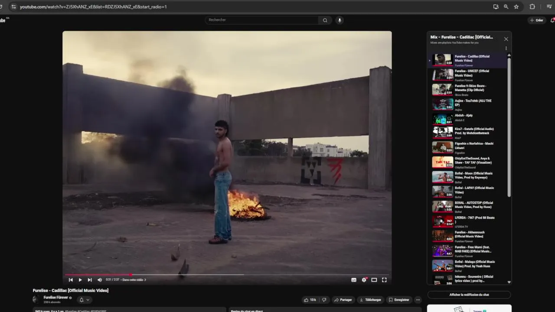Click install/cast icon in address bar
The height and width of the screenshot is (312, 555).
(496, 7)
